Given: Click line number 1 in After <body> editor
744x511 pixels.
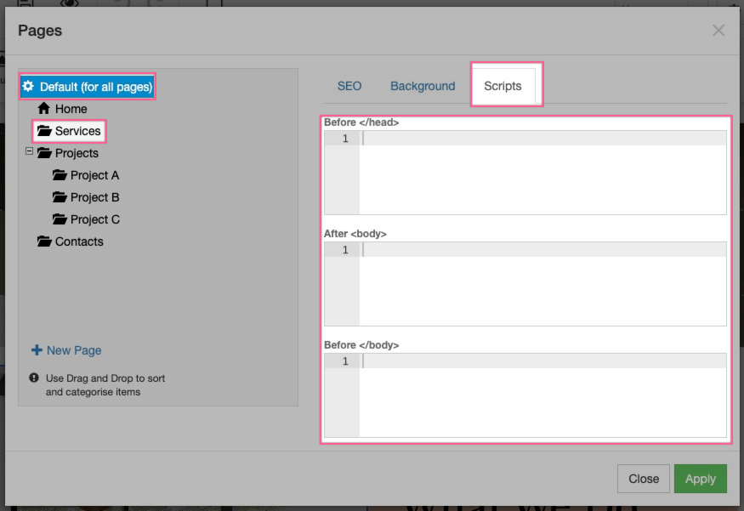Looking at the screenshot, I should [345, 250].
